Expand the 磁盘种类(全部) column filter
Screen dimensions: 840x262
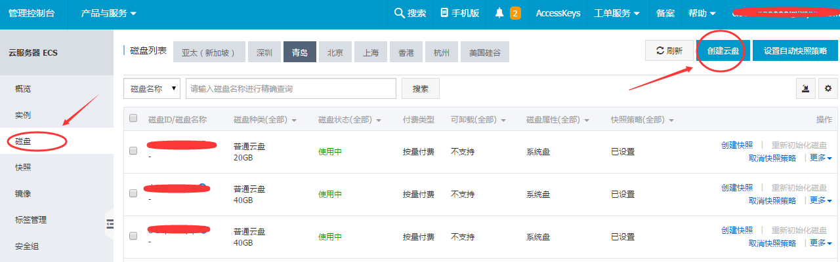pos(265,120)
